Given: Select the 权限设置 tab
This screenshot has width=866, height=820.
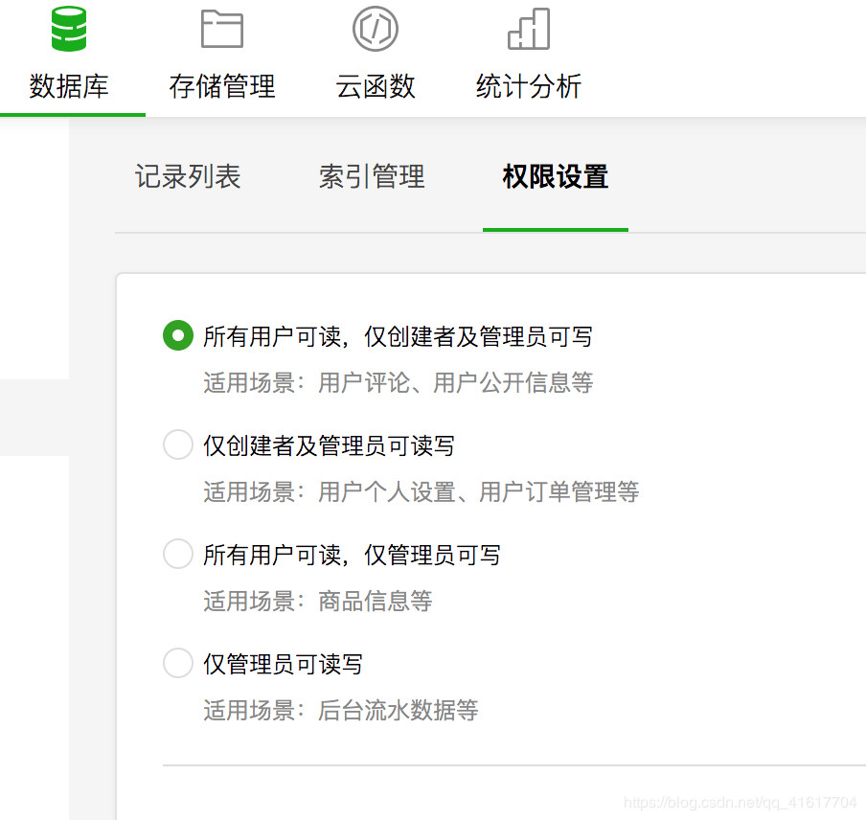Looking at the screenshot, I should click(556, 176).
